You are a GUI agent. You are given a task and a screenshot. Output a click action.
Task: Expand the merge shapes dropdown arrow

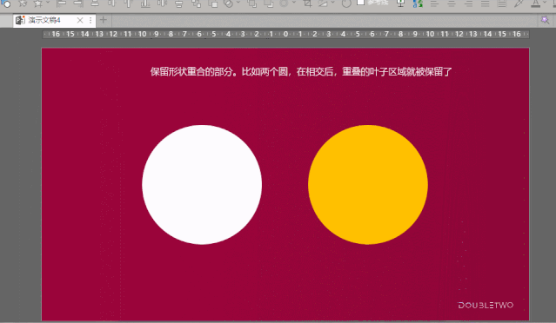pos(238,3)
